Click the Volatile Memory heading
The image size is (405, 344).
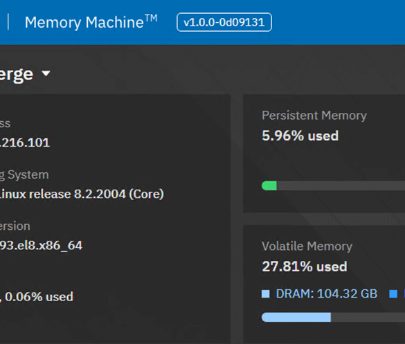tap(307, 246)
